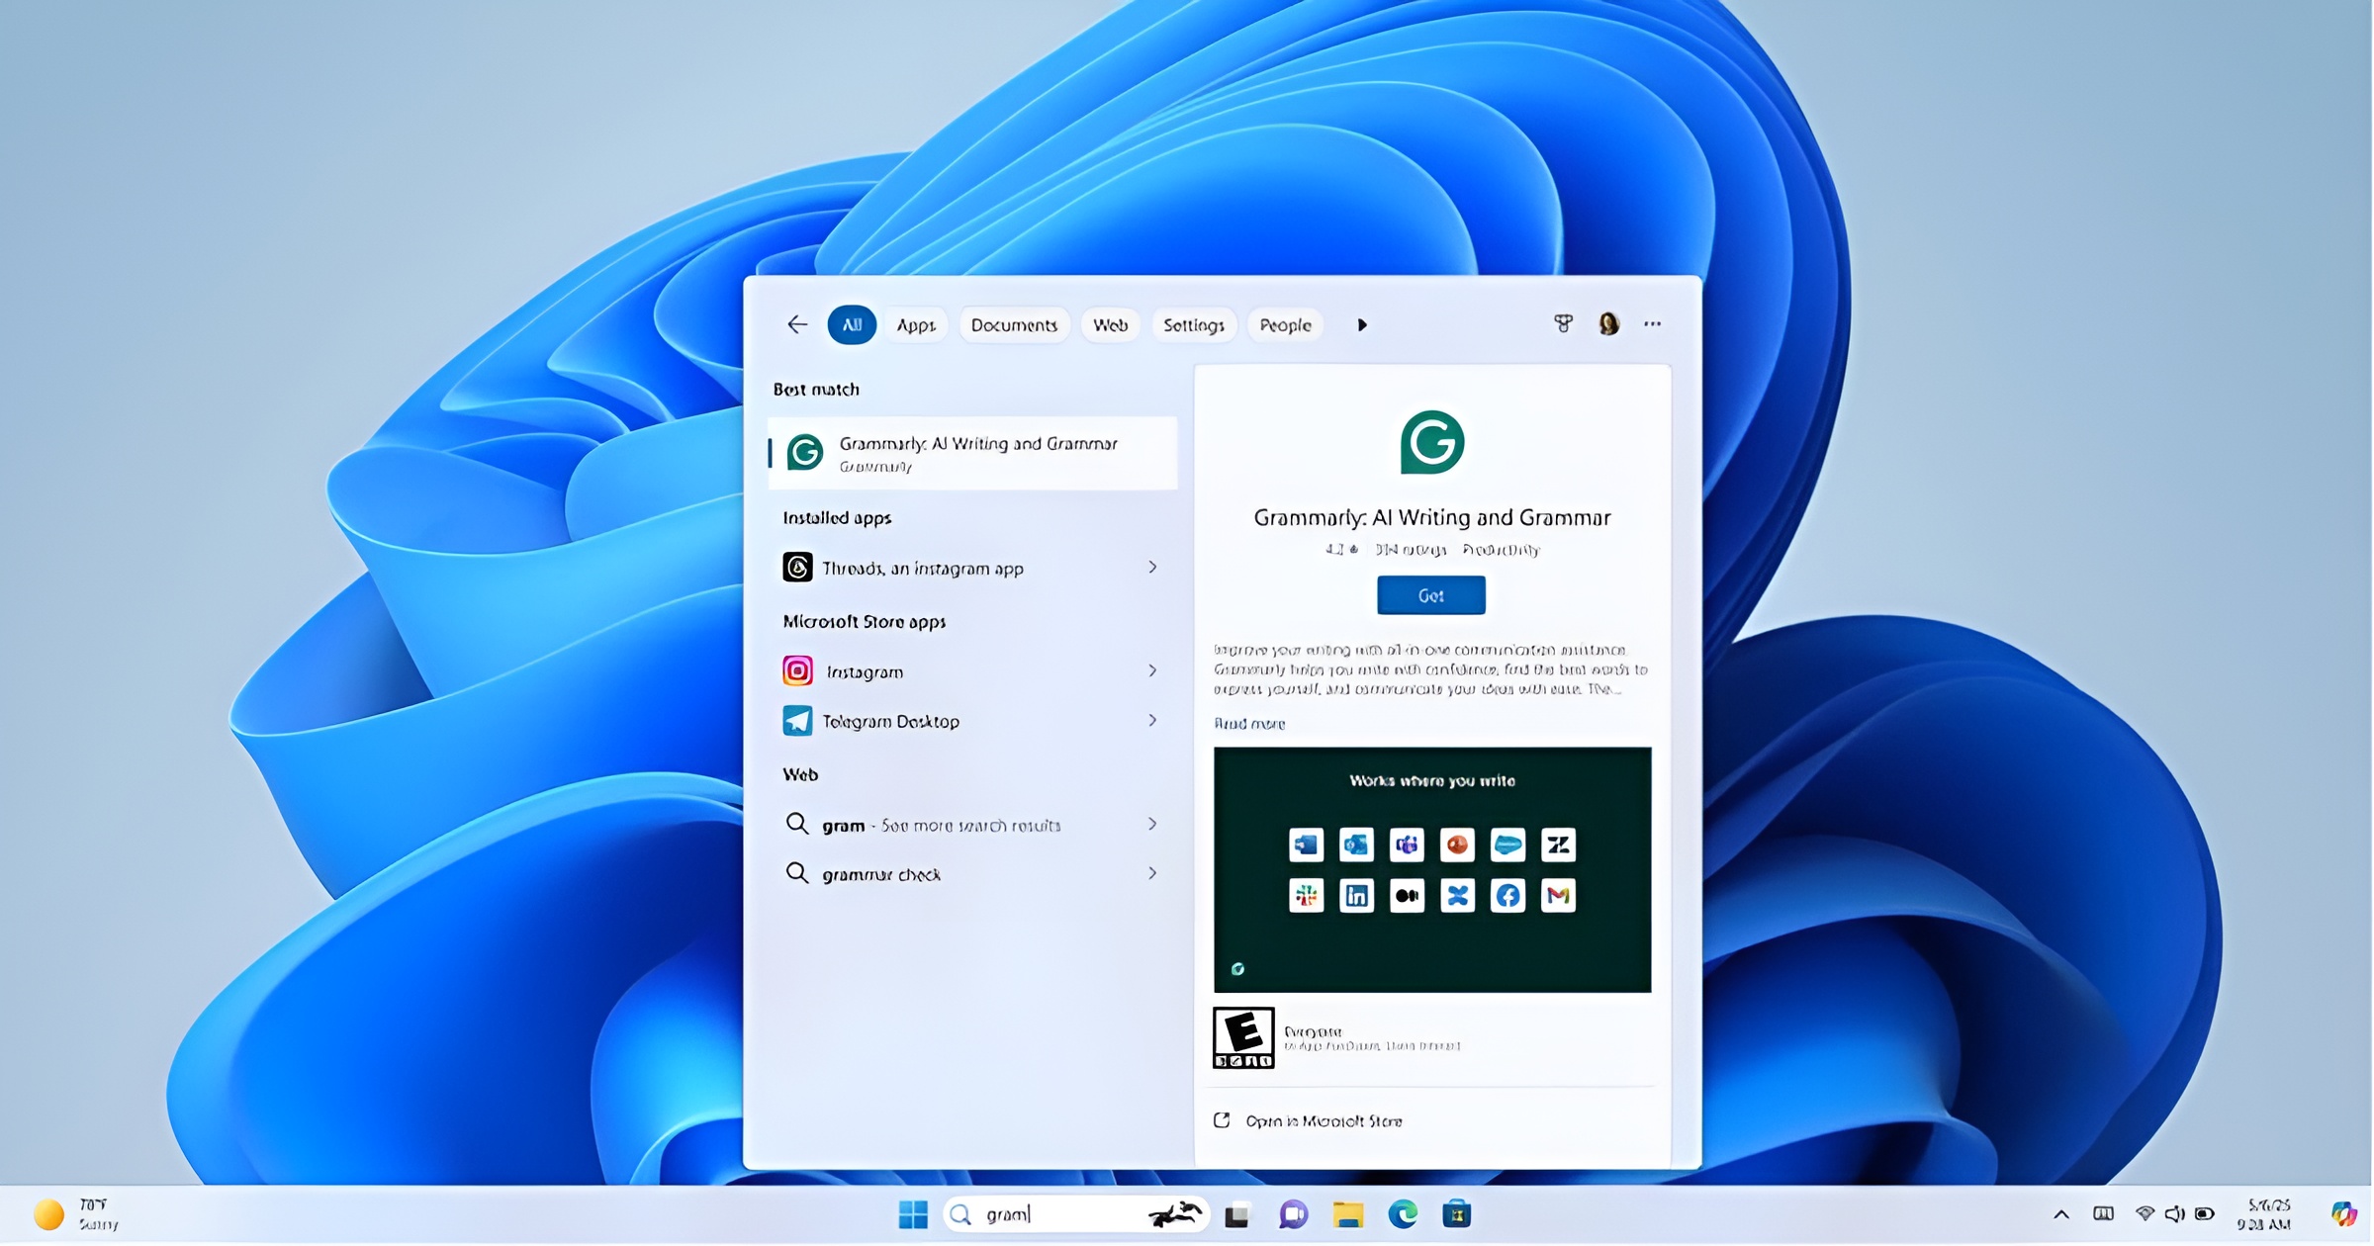Expand the gram web search chevron
Viewport: 2374px width, 1246px height.
(x=1152, y=824)
